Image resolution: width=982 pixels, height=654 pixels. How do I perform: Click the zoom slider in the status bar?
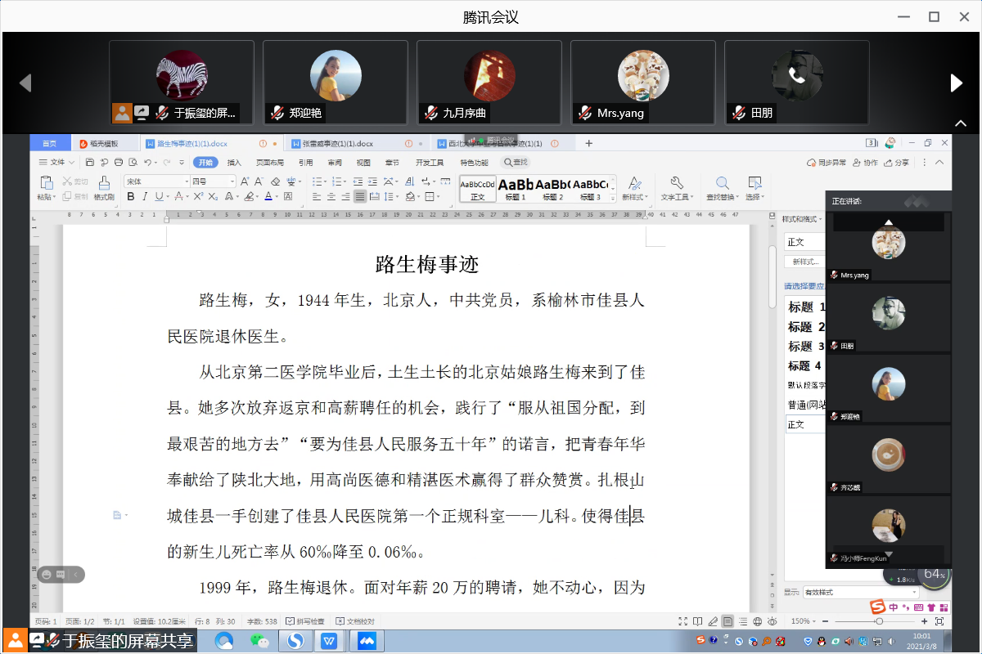coord(879,622)
